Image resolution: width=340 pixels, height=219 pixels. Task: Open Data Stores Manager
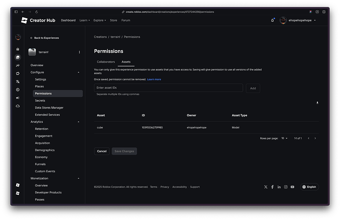tap(49, 108)
